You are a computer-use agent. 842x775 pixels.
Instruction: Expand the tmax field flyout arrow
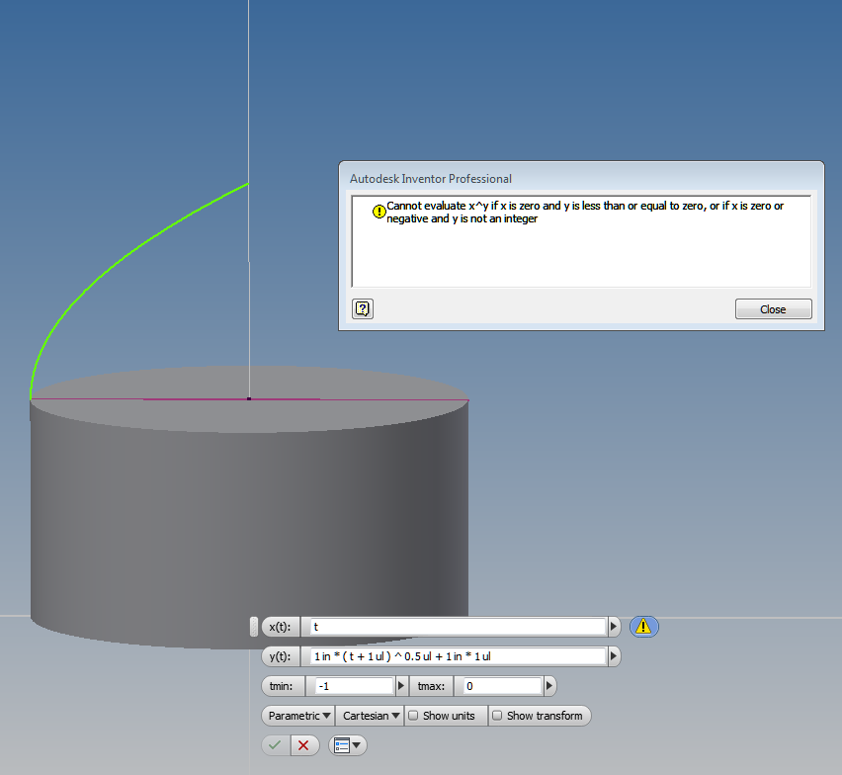tap(549, 686)
